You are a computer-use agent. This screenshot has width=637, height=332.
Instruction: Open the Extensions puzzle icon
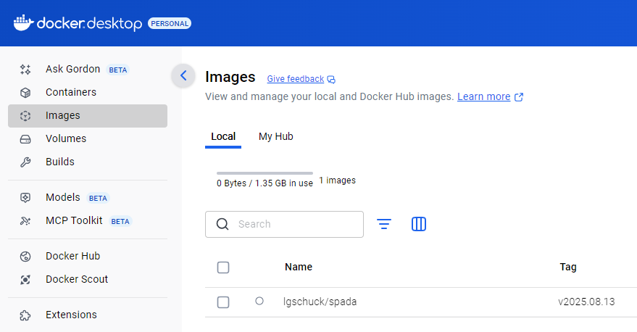click(25, 315)
